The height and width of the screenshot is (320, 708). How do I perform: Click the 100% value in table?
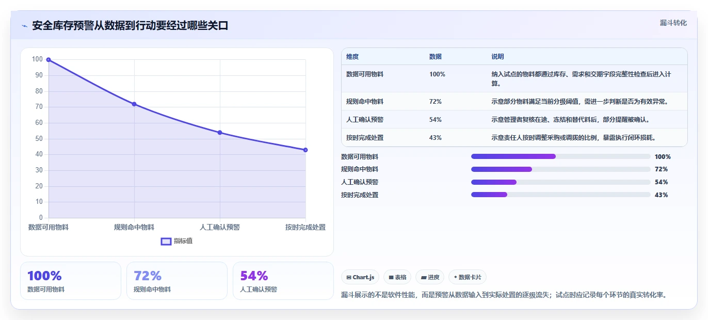(x=437, y=74)
